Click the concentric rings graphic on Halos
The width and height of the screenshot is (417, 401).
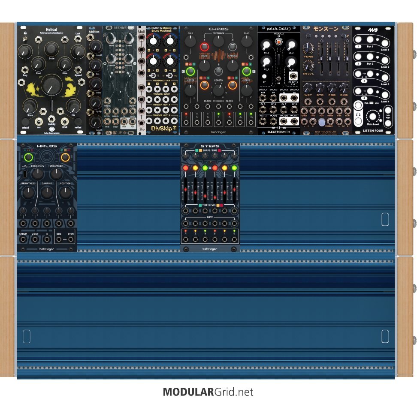tap(47, 157)
